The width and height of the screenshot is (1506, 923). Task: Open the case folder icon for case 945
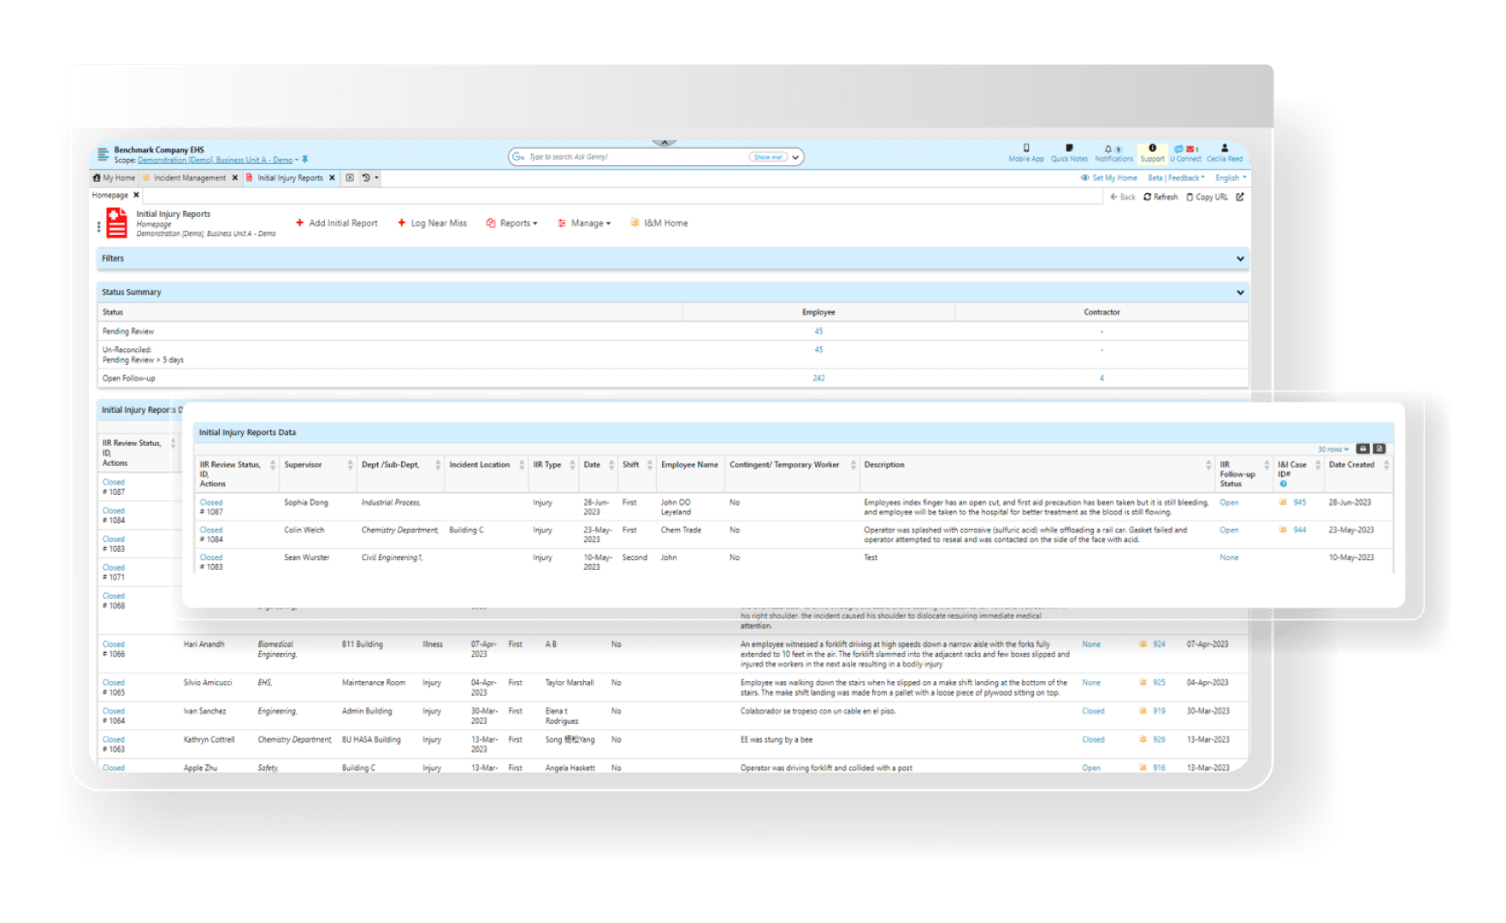tap(1283, 503)
